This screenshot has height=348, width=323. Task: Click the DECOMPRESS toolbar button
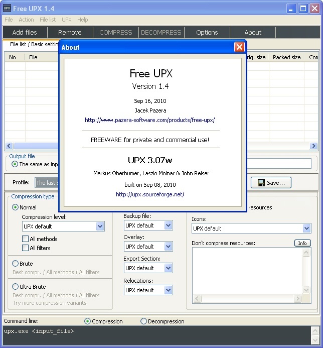coord(161,33)
